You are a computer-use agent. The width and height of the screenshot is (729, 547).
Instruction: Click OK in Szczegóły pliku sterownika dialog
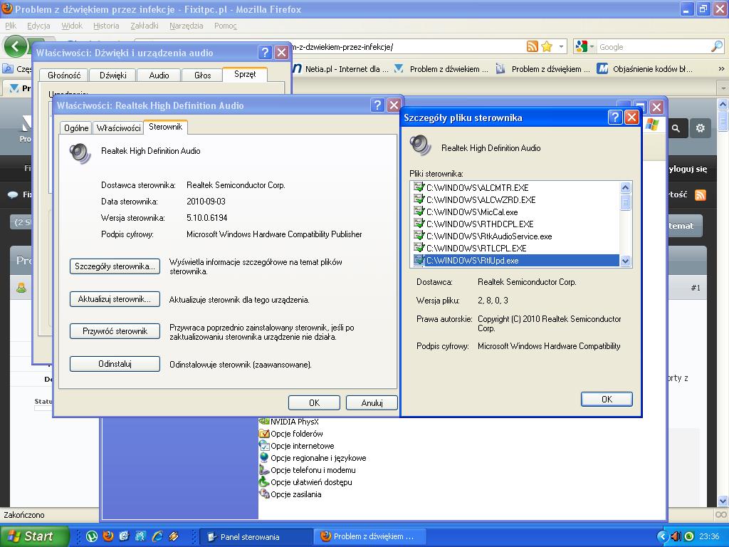(607, 399)
